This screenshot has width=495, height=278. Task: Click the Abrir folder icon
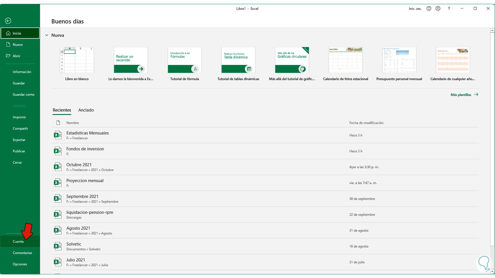(8, 56)
